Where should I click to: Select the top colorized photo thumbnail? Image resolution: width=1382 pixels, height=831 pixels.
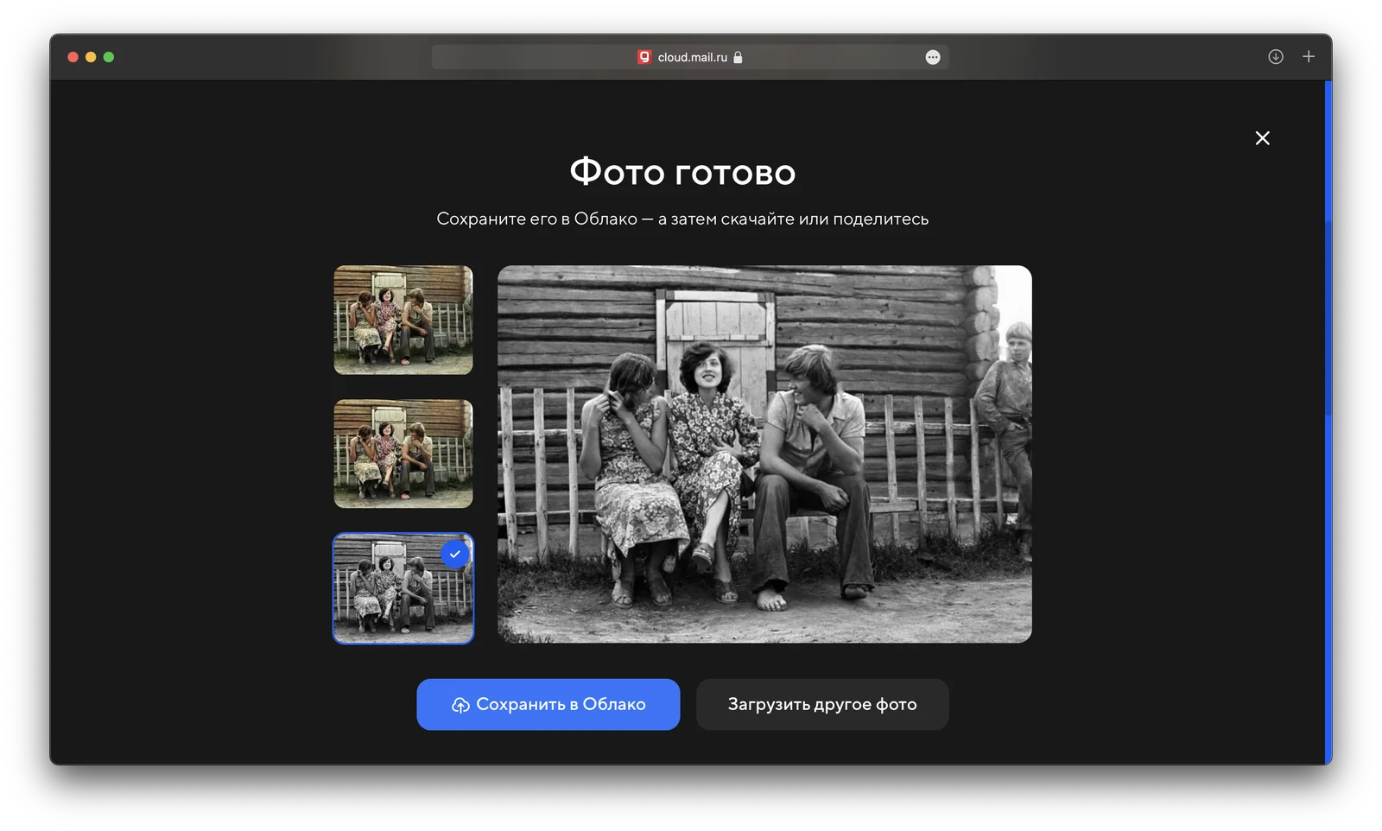(403, 320)
